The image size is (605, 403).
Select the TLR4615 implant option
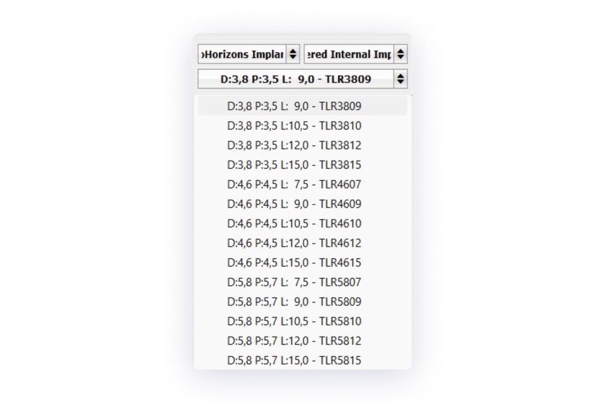point(302,263)
